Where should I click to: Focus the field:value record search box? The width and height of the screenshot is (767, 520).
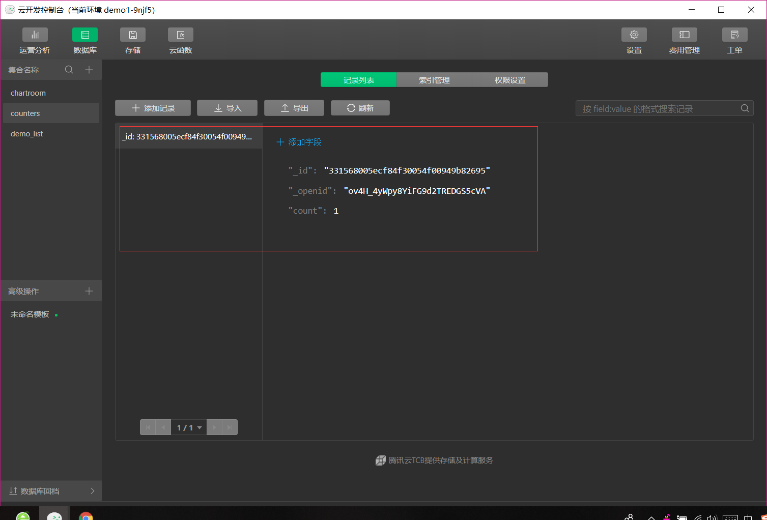pyautogui.click(x=660, y=108)
